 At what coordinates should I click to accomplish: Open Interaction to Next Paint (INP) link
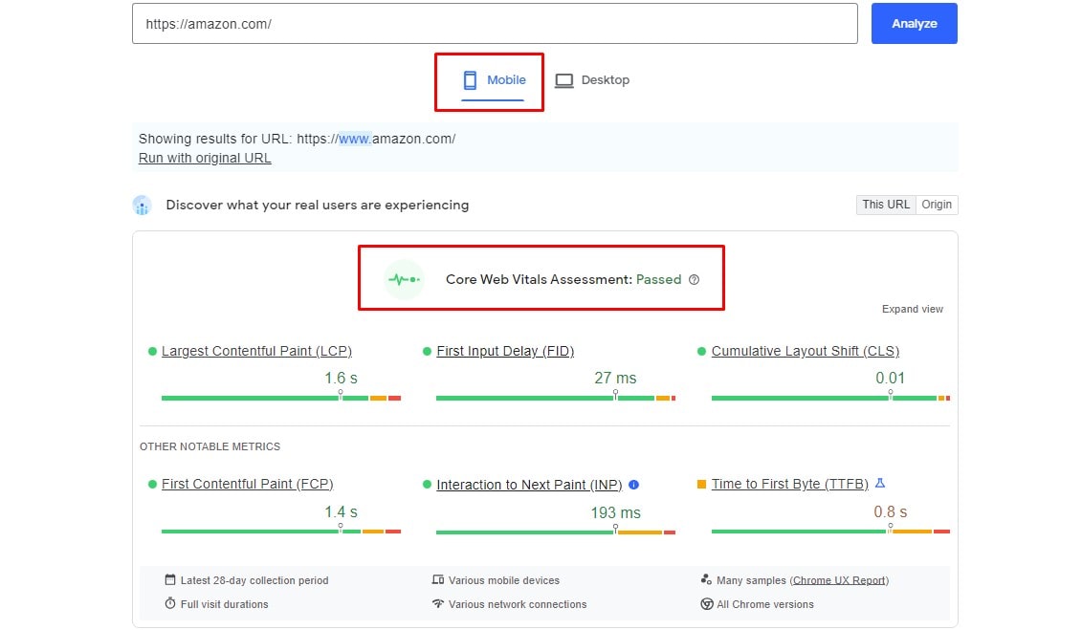click(x=529, y=485)
